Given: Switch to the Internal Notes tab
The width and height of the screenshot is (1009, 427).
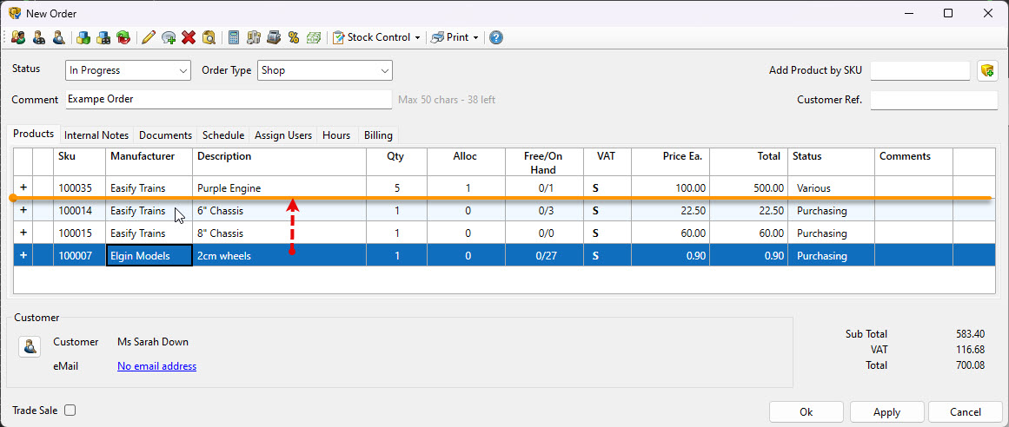Looking at the screenshot, I should 96,135.
